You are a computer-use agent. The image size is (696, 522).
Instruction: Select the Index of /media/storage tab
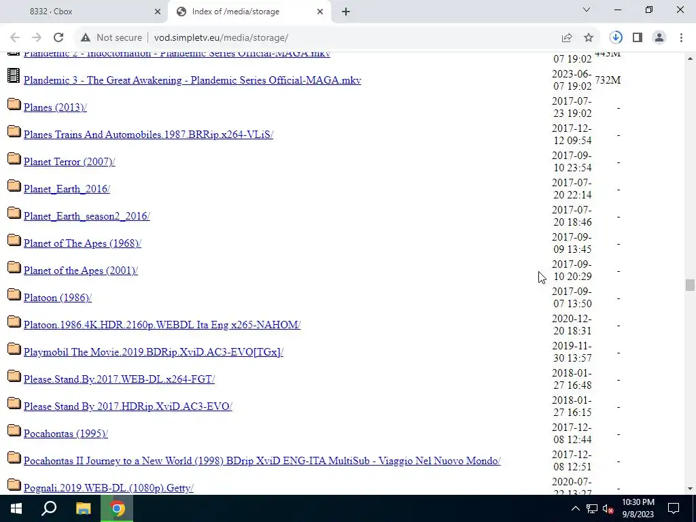249,12
